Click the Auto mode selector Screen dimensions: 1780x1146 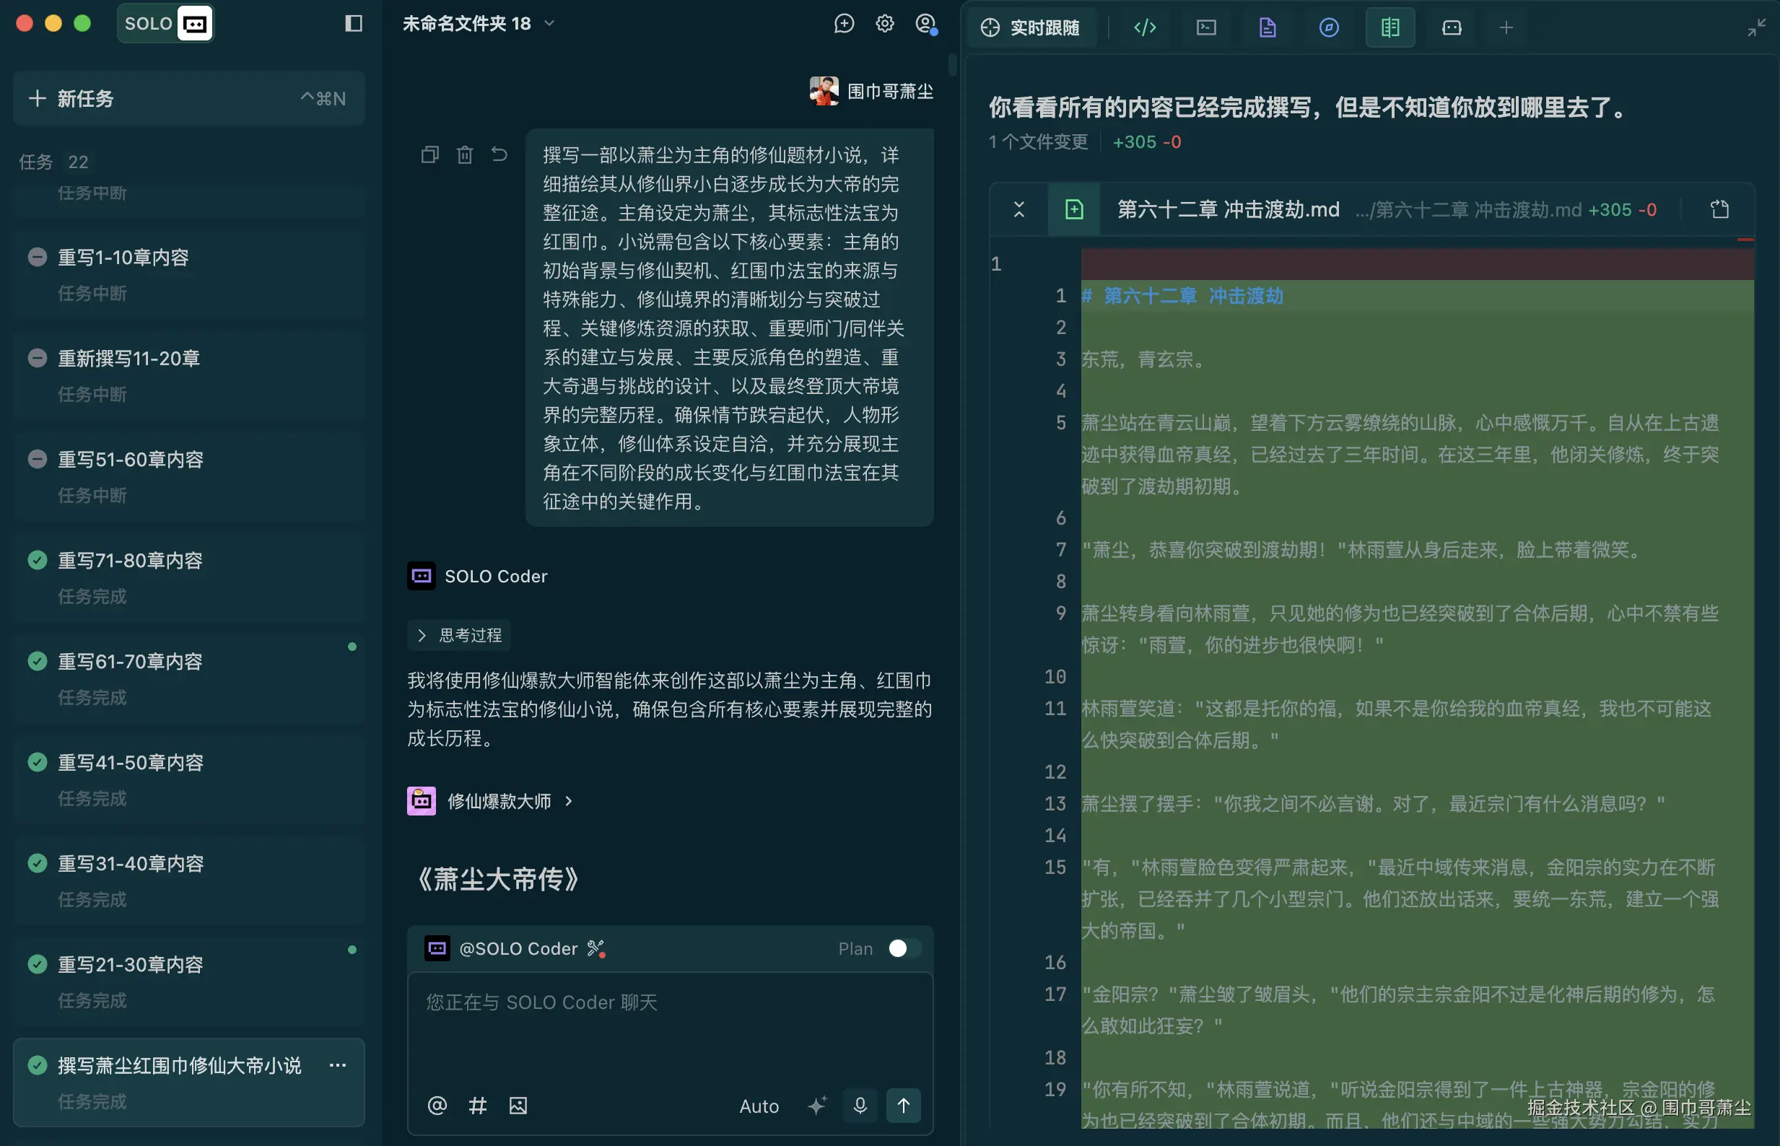pos(759,1106)
